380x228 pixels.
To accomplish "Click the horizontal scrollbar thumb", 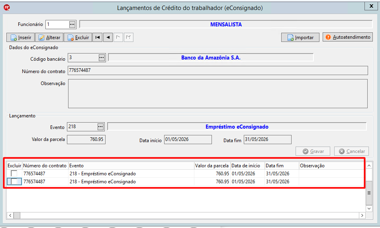I will tap(17, 215).
